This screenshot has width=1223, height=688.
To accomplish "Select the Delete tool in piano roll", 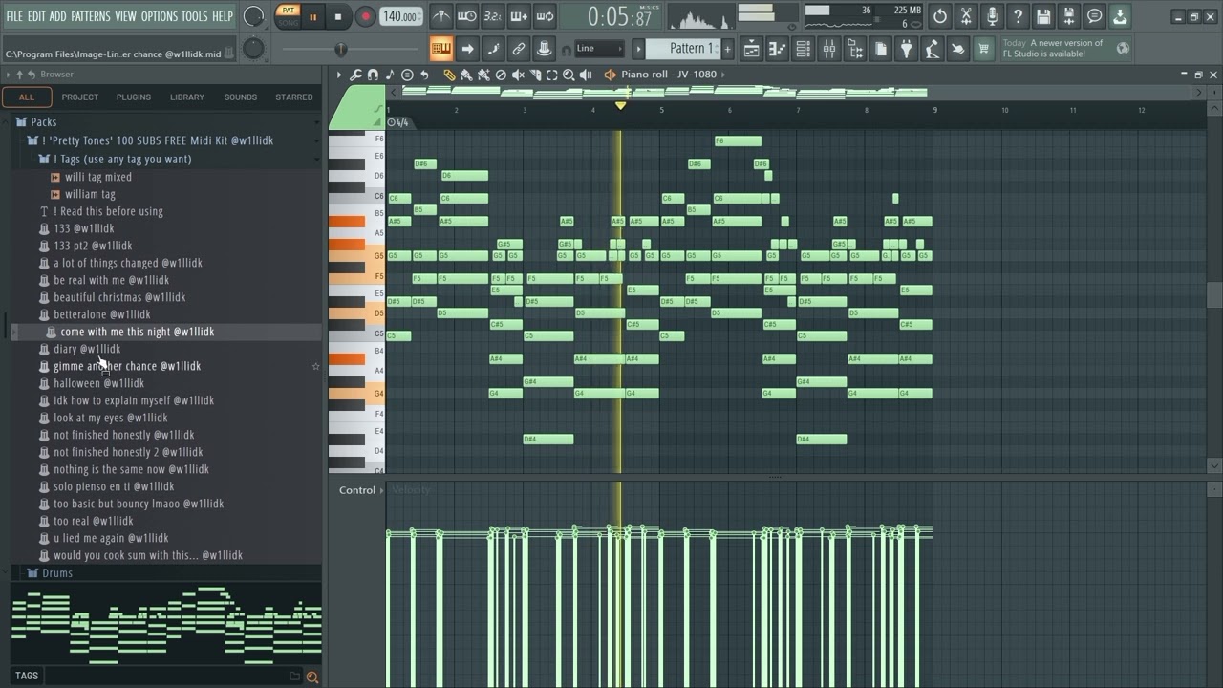I will (x=501, y=75).
